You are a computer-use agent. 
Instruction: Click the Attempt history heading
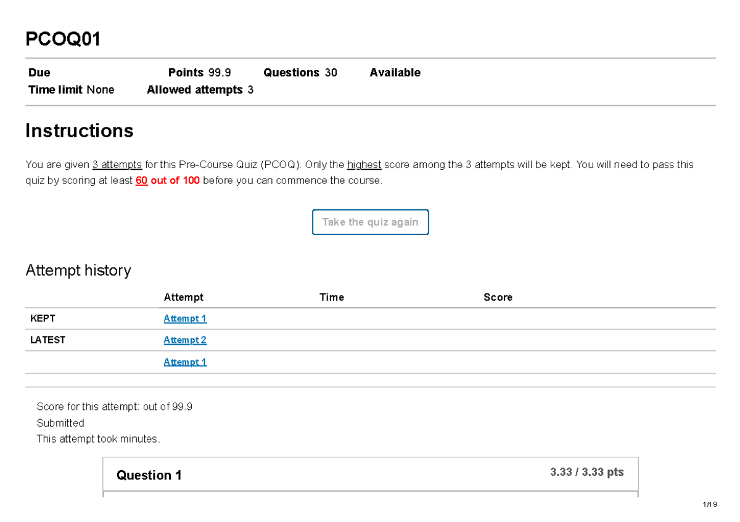tap(78, 271)
